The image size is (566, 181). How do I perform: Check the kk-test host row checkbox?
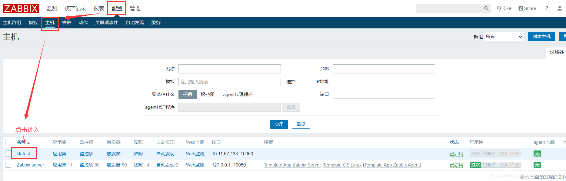[8, 154]
